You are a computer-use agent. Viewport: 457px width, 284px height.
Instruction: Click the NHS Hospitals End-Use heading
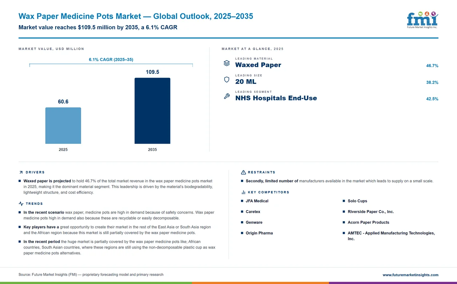coord(276,98)
